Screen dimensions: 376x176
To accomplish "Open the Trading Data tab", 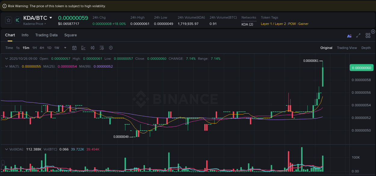I will [x=46, y=35].
